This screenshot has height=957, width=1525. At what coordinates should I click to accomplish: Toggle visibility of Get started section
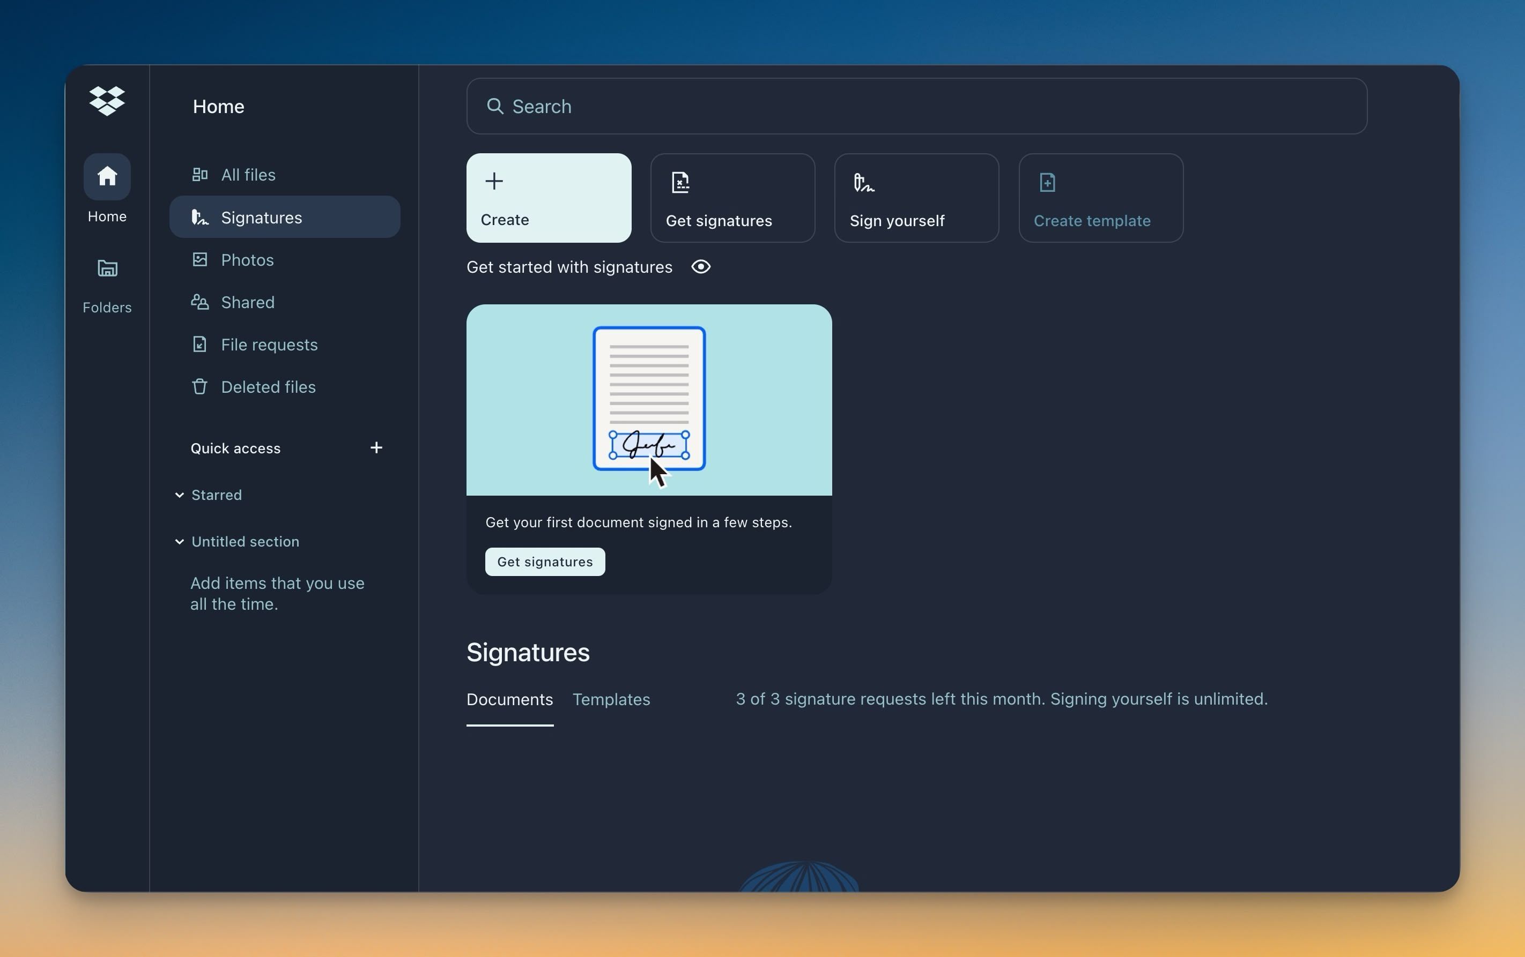pyautogui.click(x=700, y=266)
